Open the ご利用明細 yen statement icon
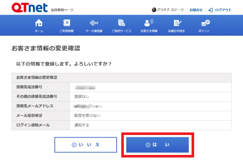 [x=66, y=23]
